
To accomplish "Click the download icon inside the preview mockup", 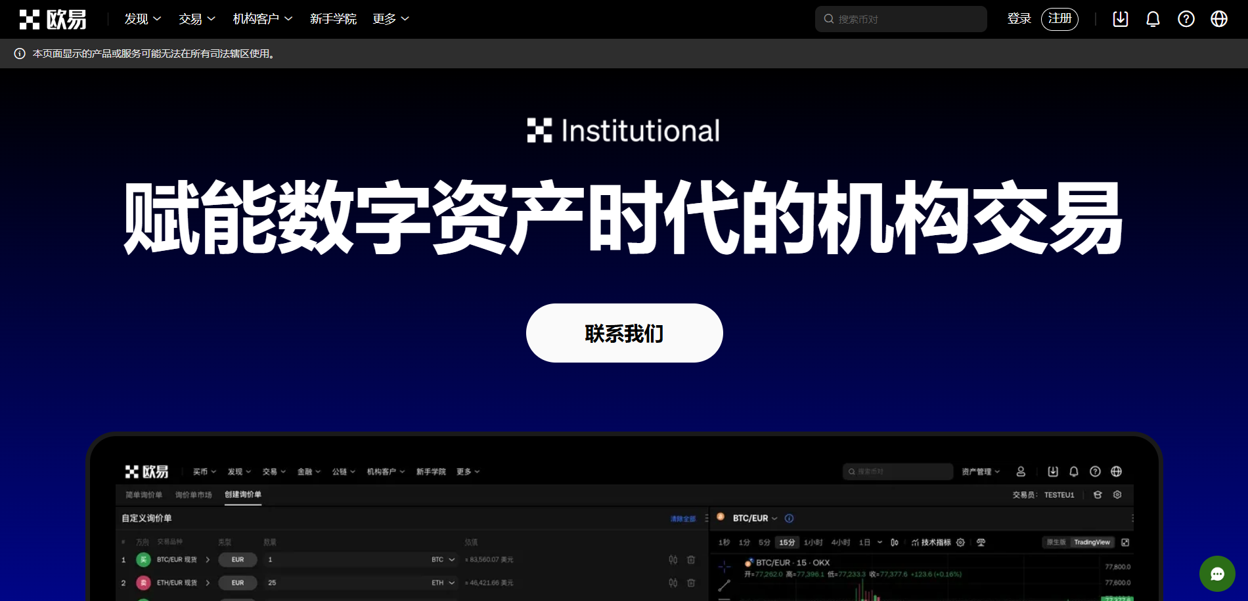I will click(1053, 472).
